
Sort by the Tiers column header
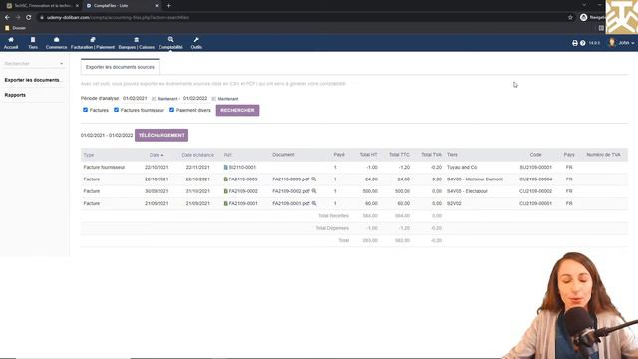click(452, 155)
